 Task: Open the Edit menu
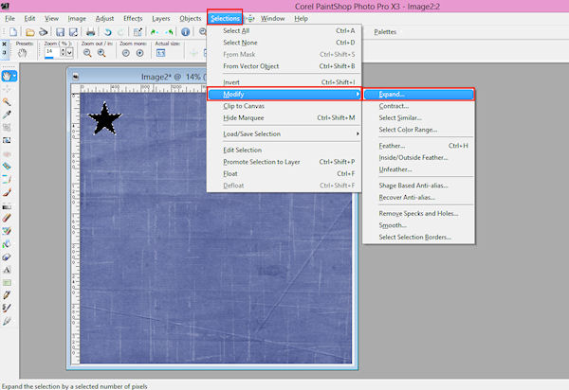pyautogui.click(x=29, y=19)
